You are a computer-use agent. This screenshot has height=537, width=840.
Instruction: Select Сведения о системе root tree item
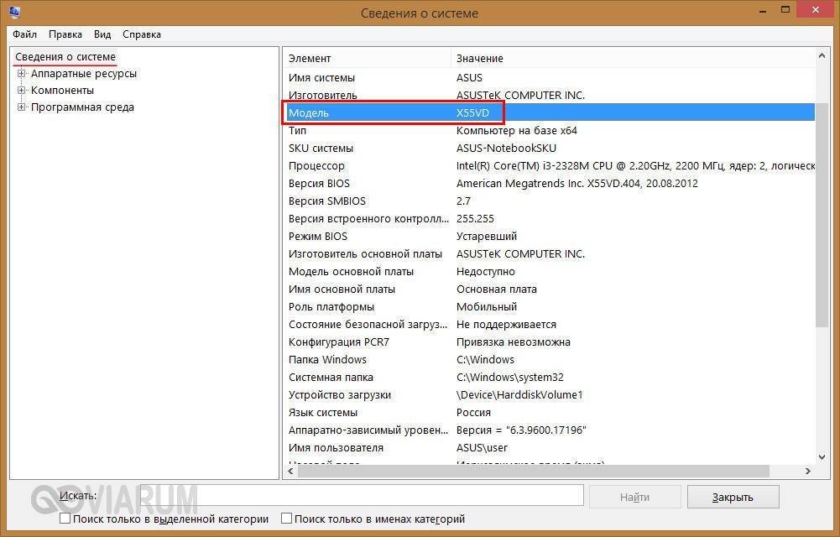tap(65, 57)
